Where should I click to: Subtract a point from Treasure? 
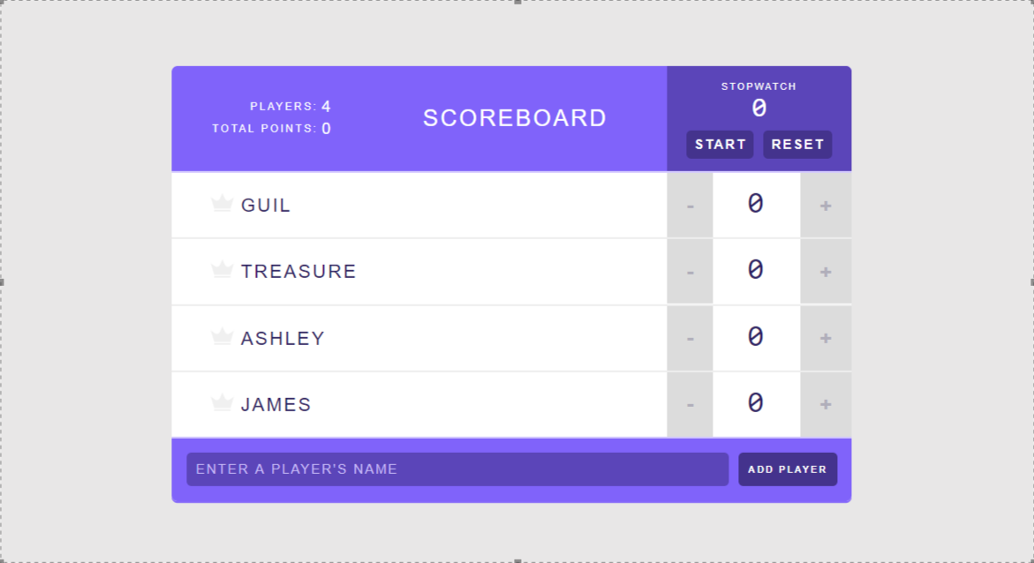tap(690, 272)
